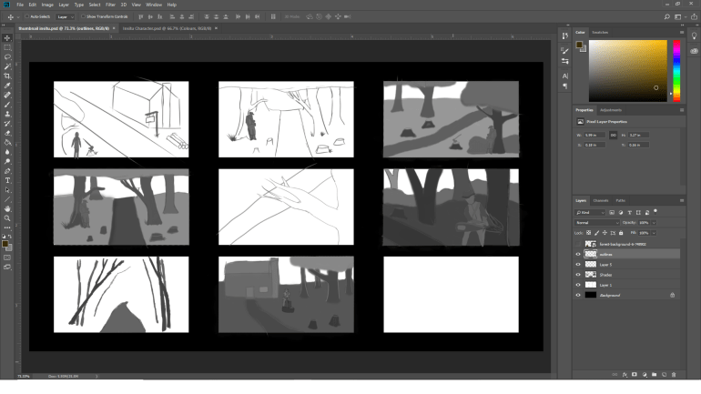
Task: Open the Character panel icon
Action: (x=565, y=76)
